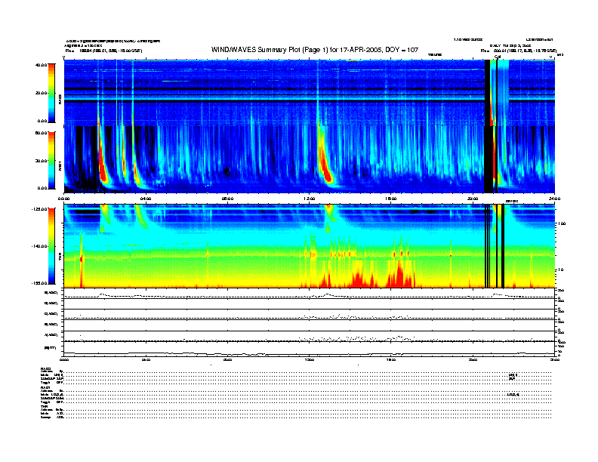The height and width of the screenshot is (462, 598).
Task: Click 20:00 on the spectrogram time axis
Action: [473, 199]
